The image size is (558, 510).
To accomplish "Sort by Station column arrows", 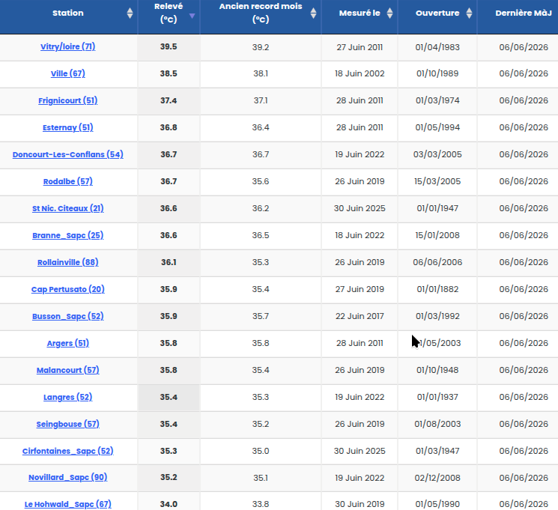I will click(130, 13).
